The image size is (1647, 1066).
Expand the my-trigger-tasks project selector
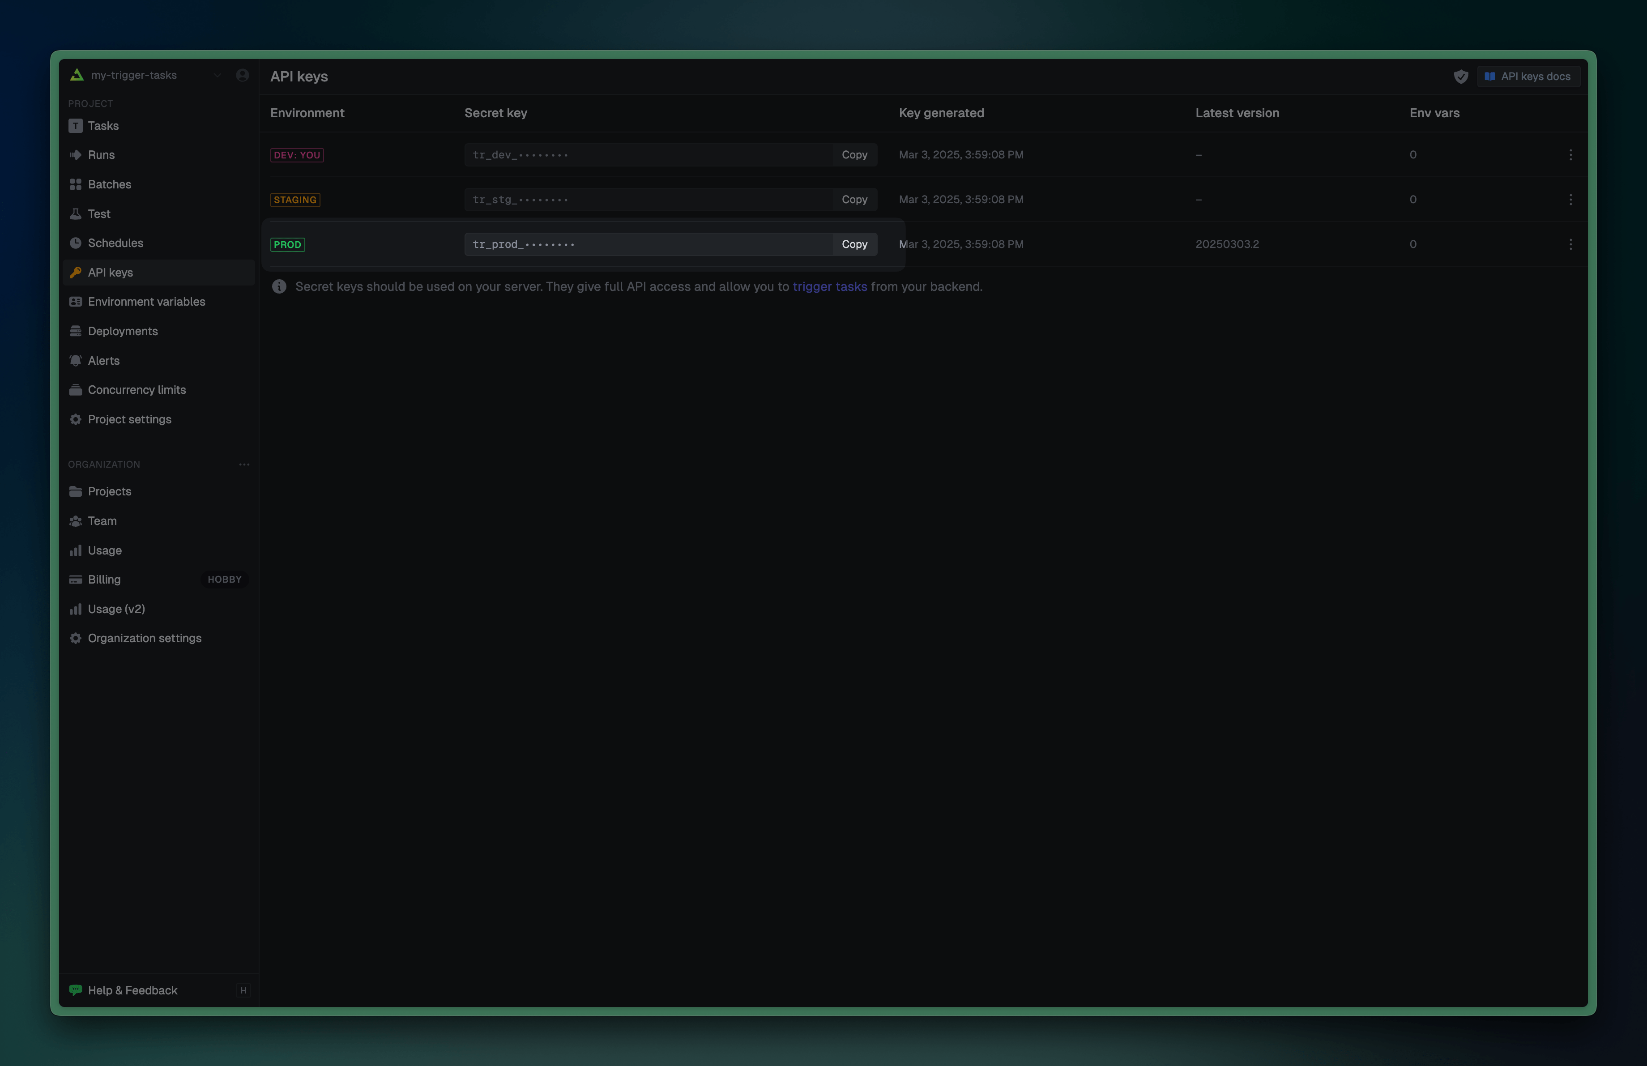pyautogui.click(x=218, y=75)
